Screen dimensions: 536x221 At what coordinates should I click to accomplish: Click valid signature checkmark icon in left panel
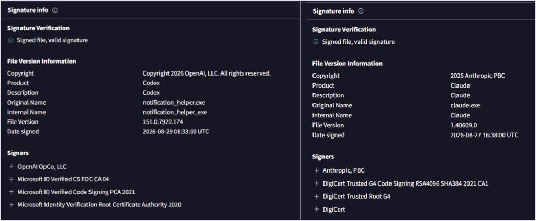(x=10, y=40)
